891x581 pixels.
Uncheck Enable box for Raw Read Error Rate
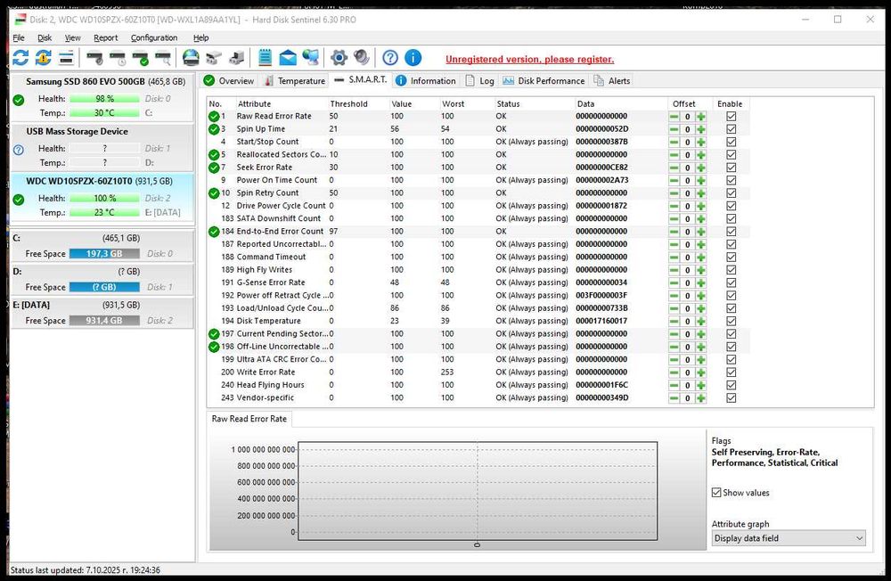coord(732,116)
